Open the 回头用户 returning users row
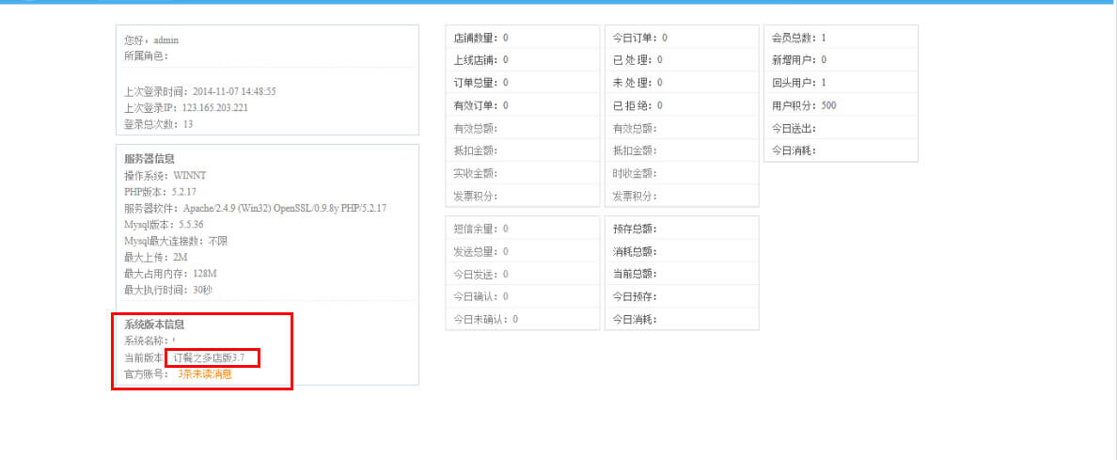 (841, 83)
